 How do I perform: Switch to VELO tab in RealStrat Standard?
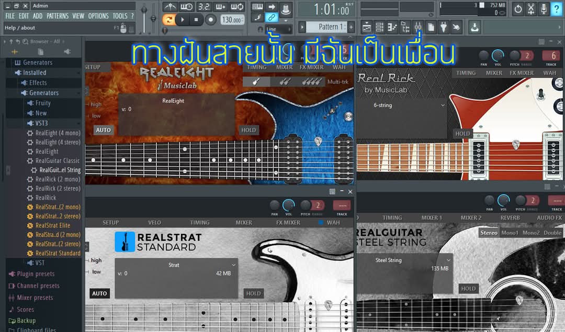[154, 223]
